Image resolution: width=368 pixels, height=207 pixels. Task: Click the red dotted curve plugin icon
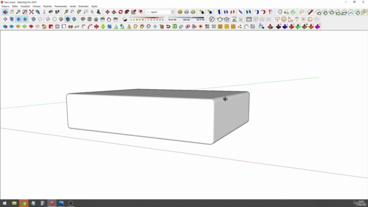tap(90, 26)
